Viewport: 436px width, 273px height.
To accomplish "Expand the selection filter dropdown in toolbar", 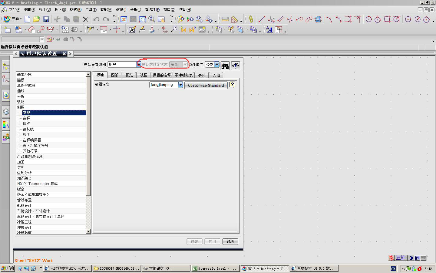I will pos(42,39).
